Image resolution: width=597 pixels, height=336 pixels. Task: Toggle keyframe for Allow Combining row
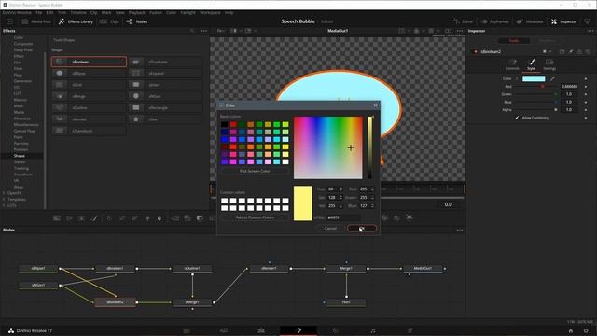[586, 118]
